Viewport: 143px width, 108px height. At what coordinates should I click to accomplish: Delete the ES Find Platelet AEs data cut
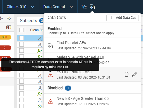click(x=126, y=74)
